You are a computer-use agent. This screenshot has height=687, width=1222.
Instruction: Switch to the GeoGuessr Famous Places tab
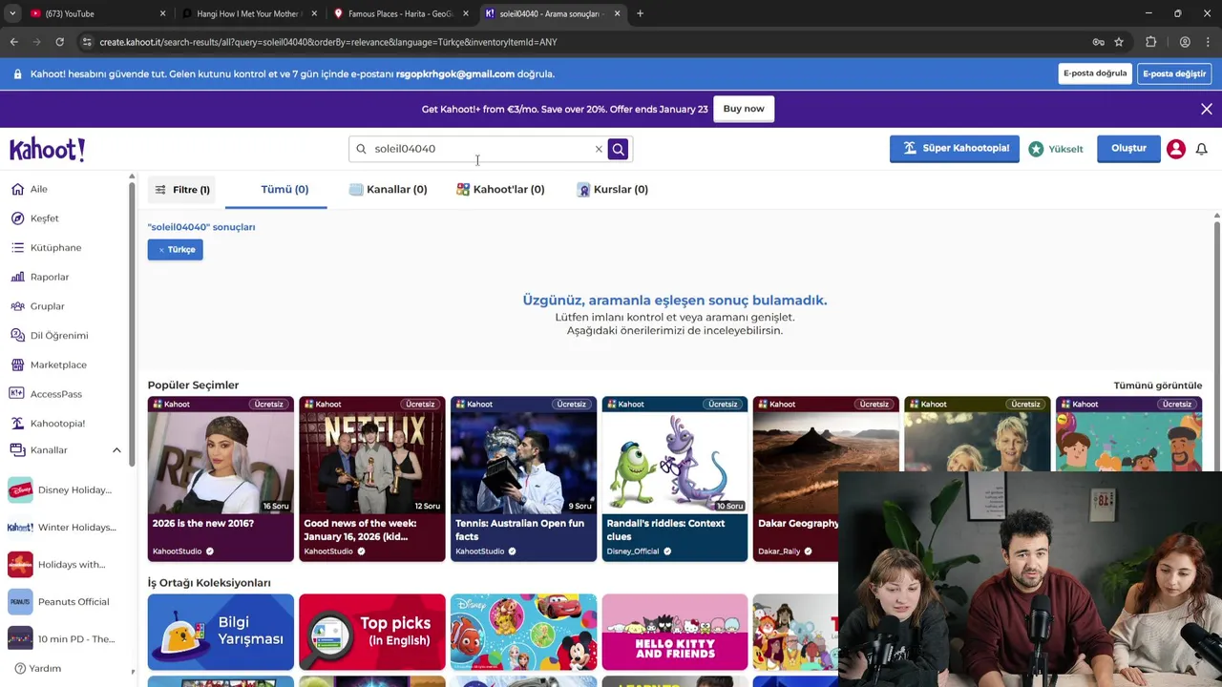(399, 13)
